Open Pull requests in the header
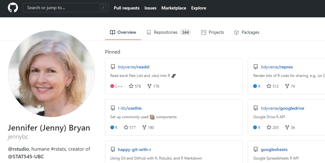Screen dimensions: 325x163 click(x=126, y=8)
